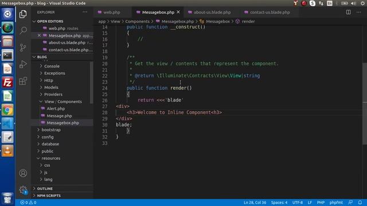The height and width of the screenshot is (206, 367).
Task: Open about-us.blade.php from Open Editors
Action: point(68,42)
